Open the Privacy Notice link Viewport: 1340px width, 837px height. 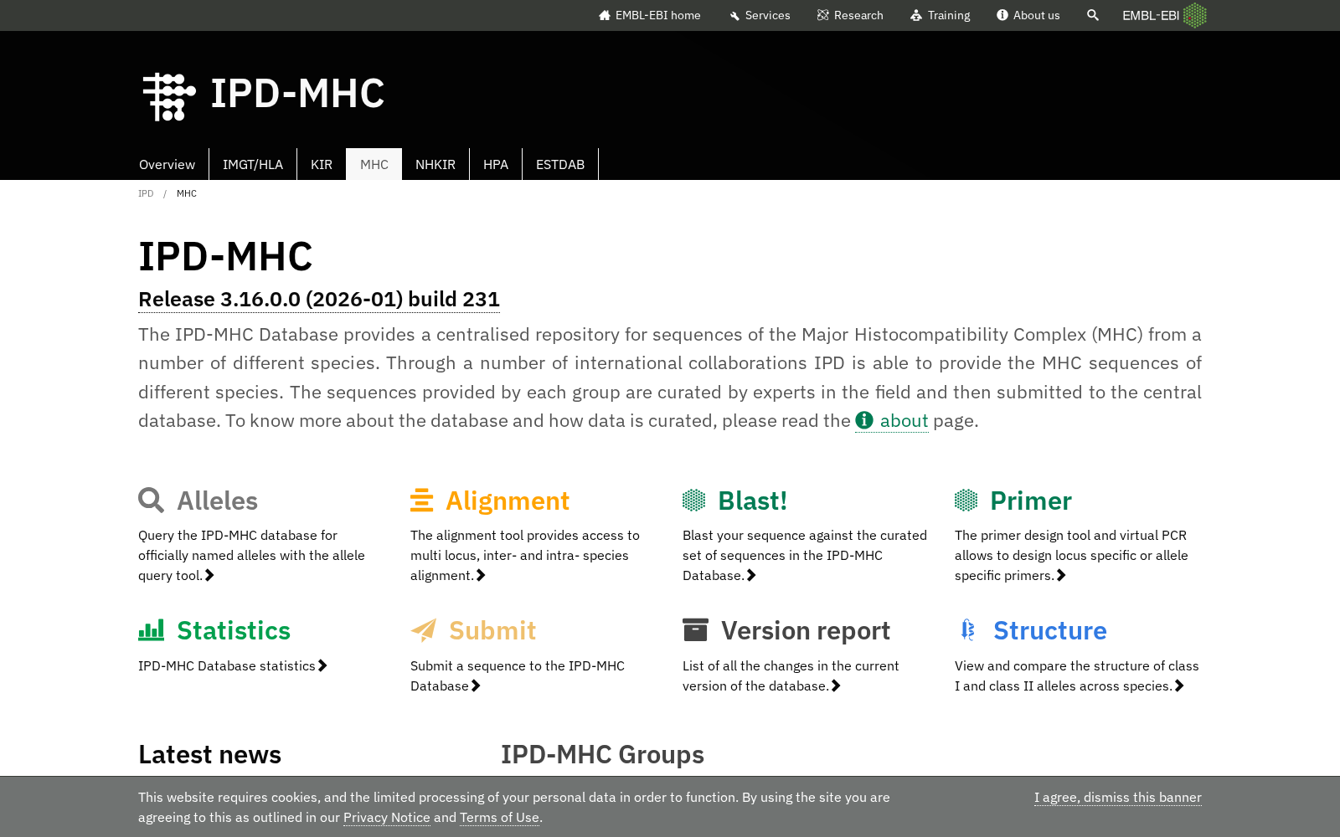387,817
